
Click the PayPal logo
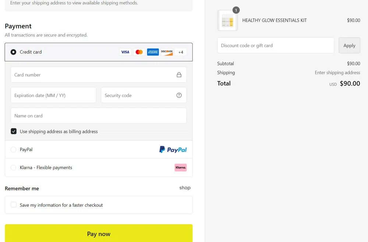coord(173,149)
